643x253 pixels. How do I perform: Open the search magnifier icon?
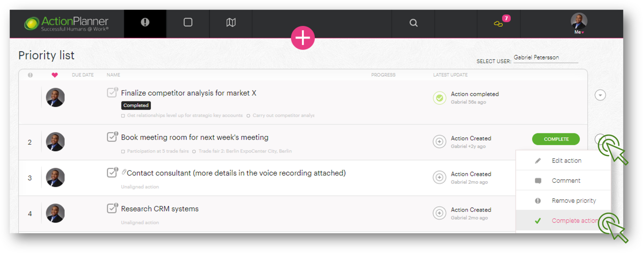coord(413,23)
